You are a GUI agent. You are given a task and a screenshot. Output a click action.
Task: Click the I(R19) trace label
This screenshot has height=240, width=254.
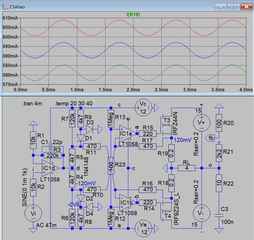[x=133, y=15]
